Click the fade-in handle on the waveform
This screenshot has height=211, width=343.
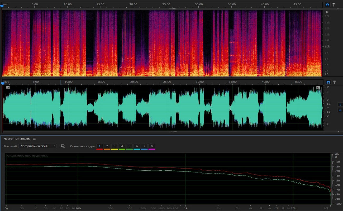coord(8,87)
